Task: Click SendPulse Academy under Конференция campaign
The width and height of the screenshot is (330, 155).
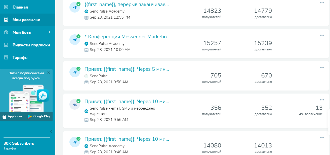Action: coord(107,44)
